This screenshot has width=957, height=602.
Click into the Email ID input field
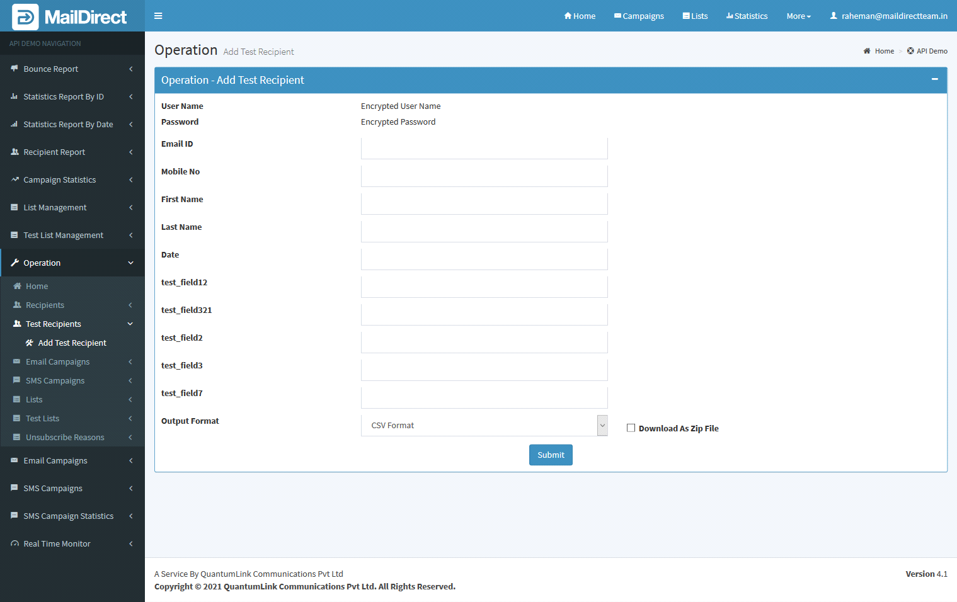[484, 149]
